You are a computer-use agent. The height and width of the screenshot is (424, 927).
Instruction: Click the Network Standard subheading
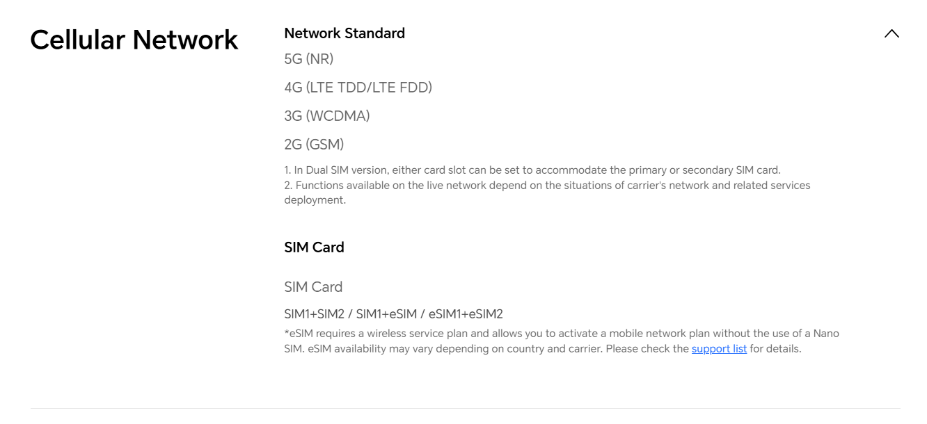point(344,33)
